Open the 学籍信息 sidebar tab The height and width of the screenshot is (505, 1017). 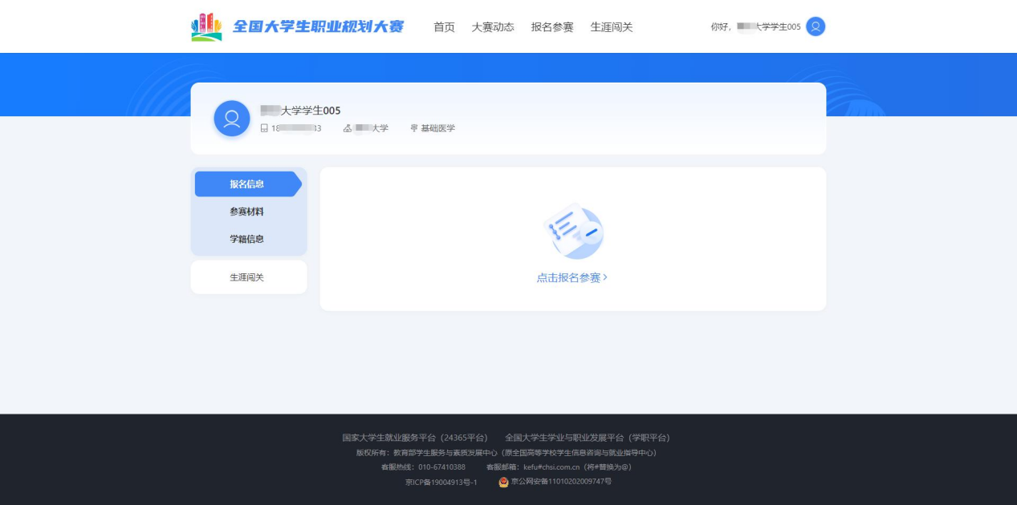(247, 239)
